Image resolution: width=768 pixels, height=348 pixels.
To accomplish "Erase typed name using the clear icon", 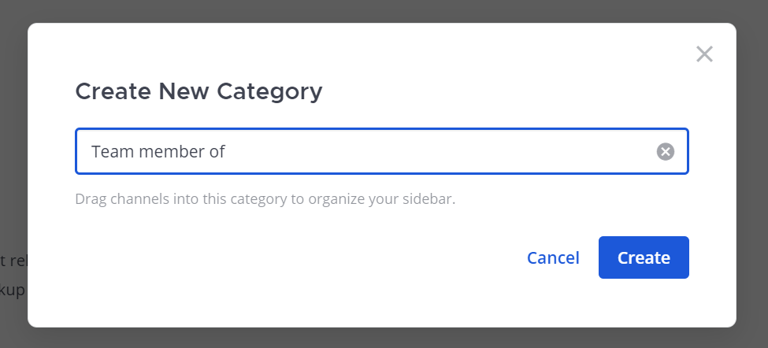I will pyautogui.click(x=666, y=151).
